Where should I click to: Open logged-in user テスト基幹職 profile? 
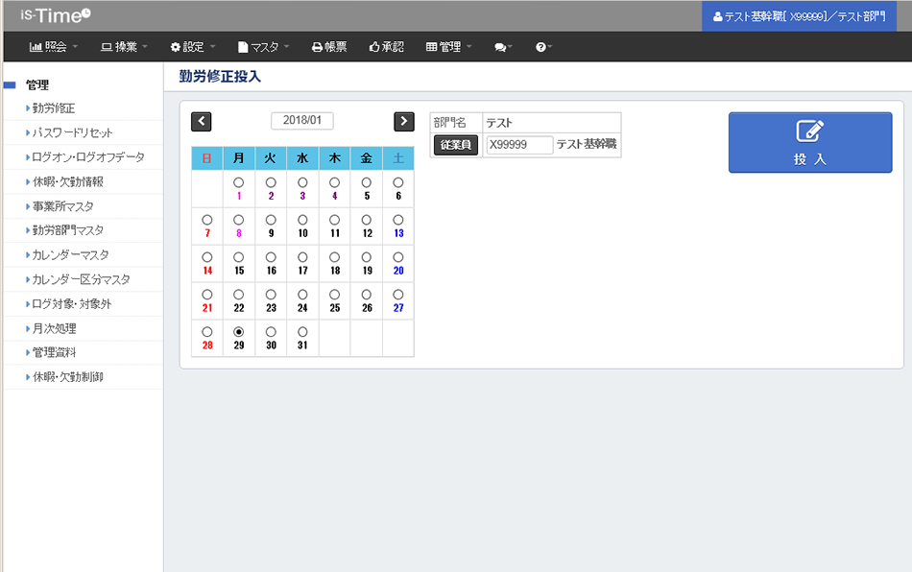click(799, 16)
